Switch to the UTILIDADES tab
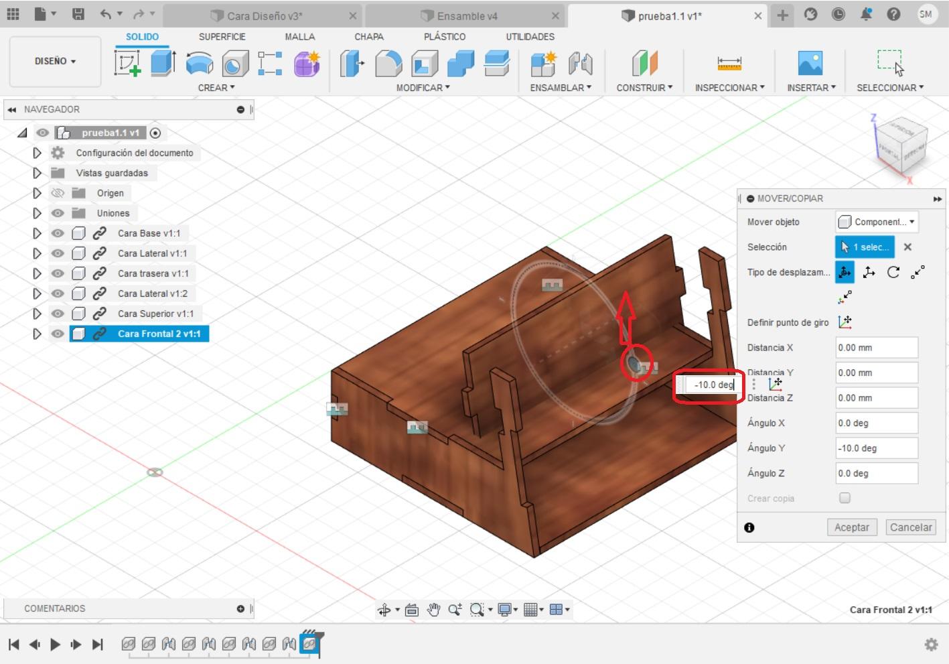This screenshot has width=949, height=664. coord(530,37)
